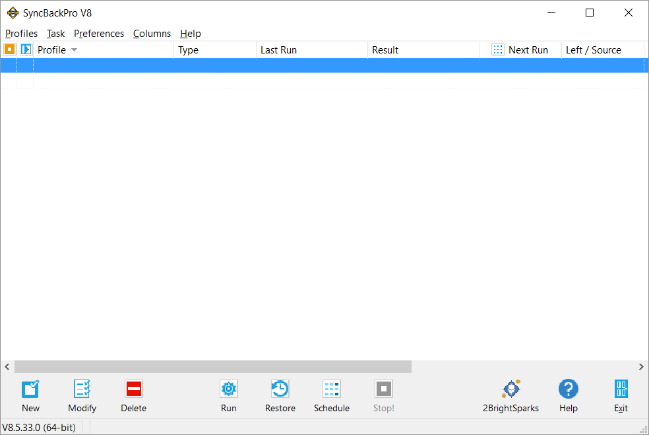Click the Run profile icon

229,389
